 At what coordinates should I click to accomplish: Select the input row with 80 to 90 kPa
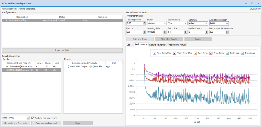coord(31,70)
